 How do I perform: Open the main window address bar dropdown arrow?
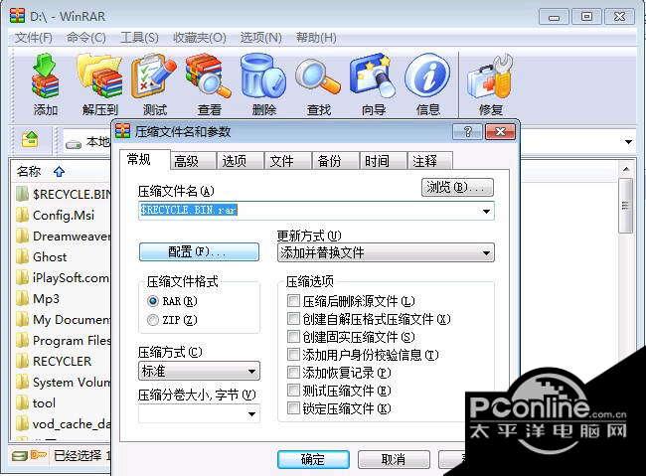[628, 142]
